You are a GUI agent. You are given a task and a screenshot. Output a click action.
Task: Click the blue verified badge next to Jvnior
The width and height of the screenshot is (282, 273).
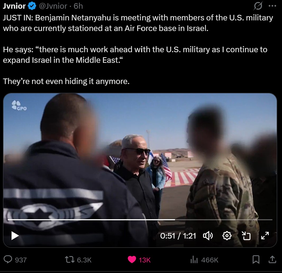32,6
